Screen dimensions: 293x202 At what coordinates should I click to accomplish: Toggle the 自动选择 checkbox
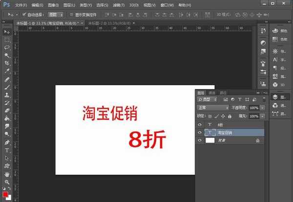[x=24, y=15]
